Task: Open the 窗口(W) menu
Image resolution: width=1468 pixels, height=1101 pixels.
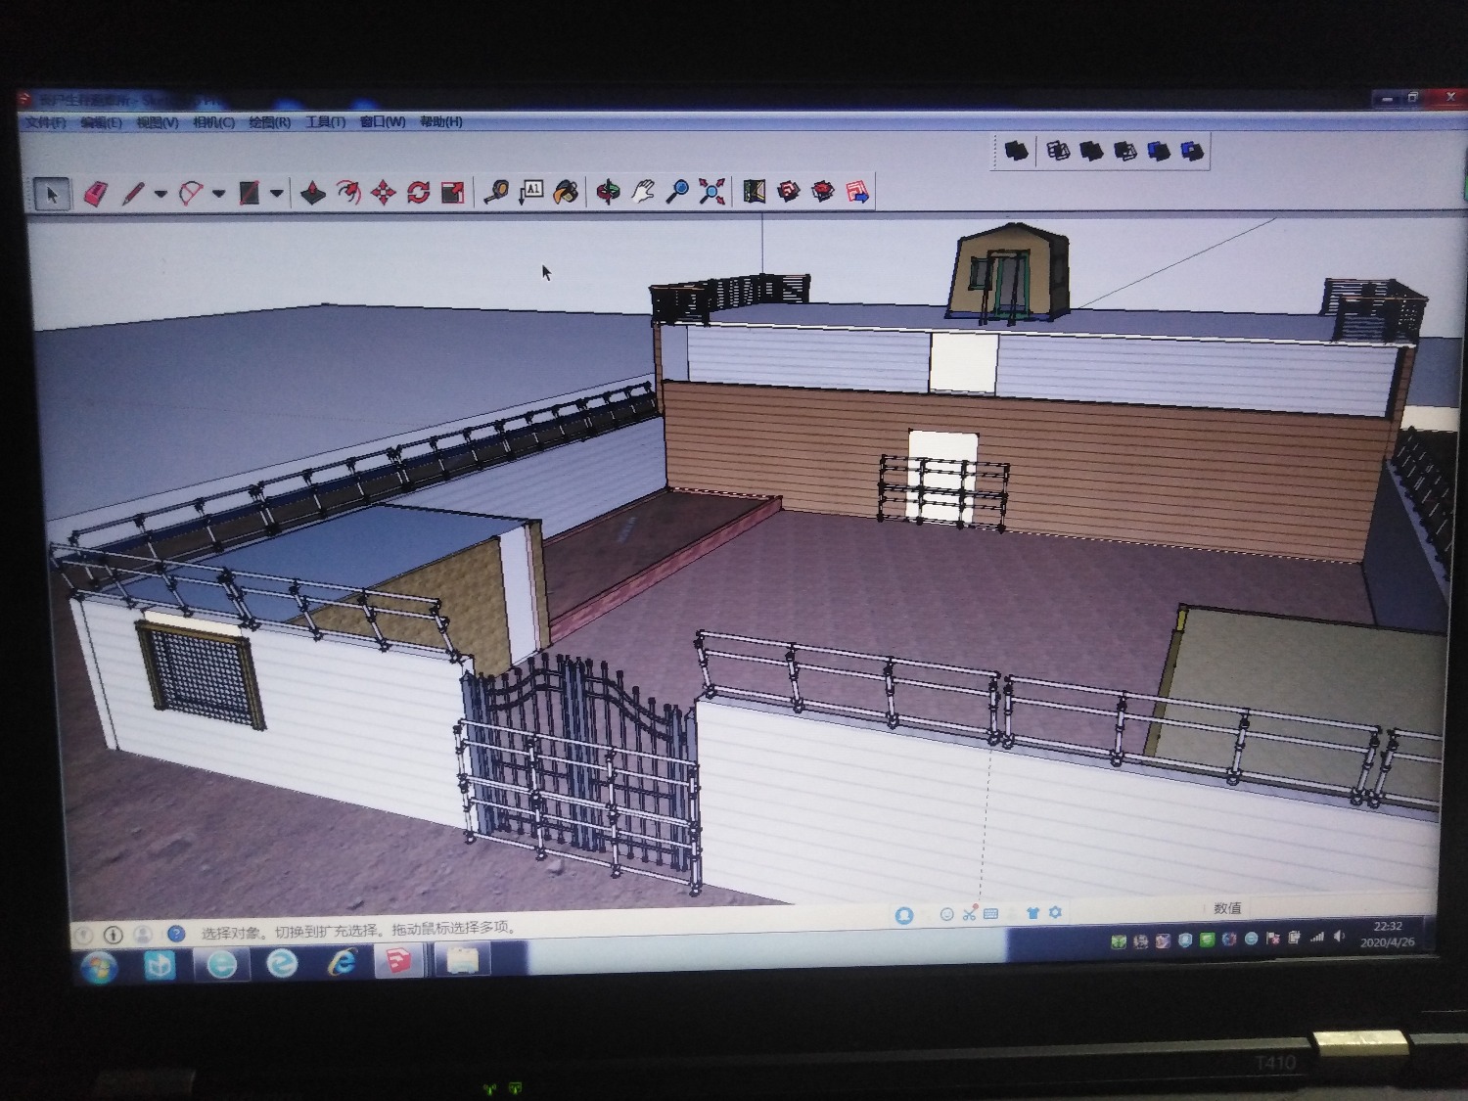Action: tap(383, 121)
